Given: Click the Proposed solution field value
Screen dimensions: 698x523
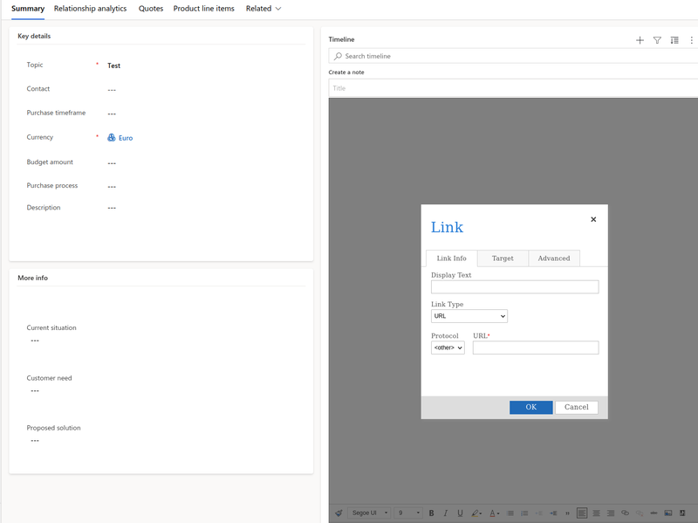Looking at the screenshot, I should coord(35,441).
